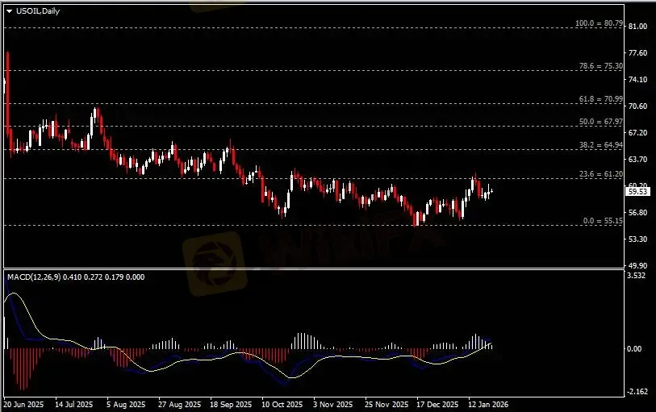Click the 70.60 price axis value

(x=637, y=106)
